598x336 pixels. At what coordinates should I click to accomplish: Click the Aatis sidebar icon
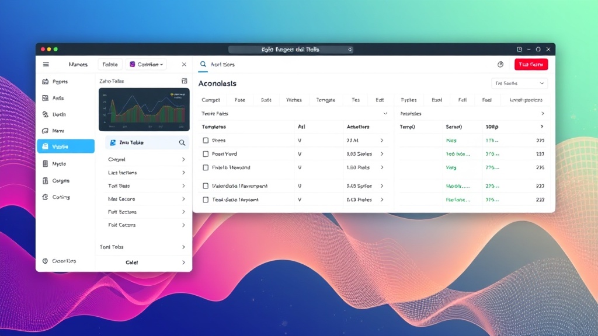(x=46, y=98)
